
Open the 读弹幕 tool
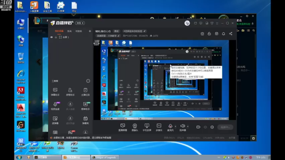[55, 120]
